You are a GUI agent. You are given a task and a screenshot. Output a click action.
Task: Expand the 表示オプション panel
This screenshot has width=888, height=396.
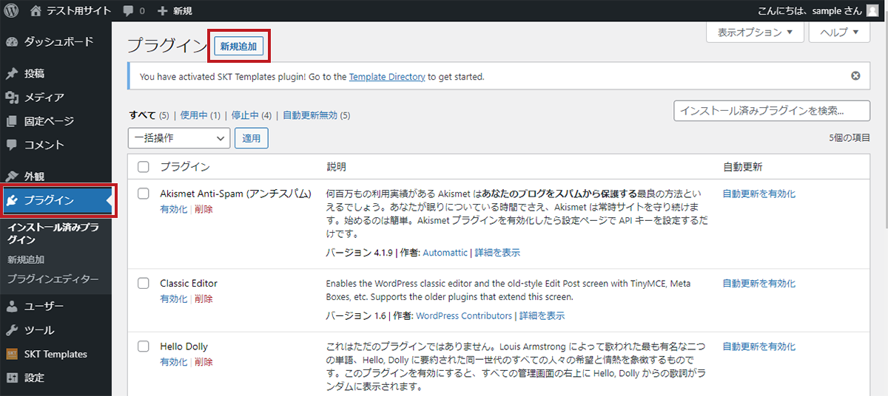coord(755,33)
